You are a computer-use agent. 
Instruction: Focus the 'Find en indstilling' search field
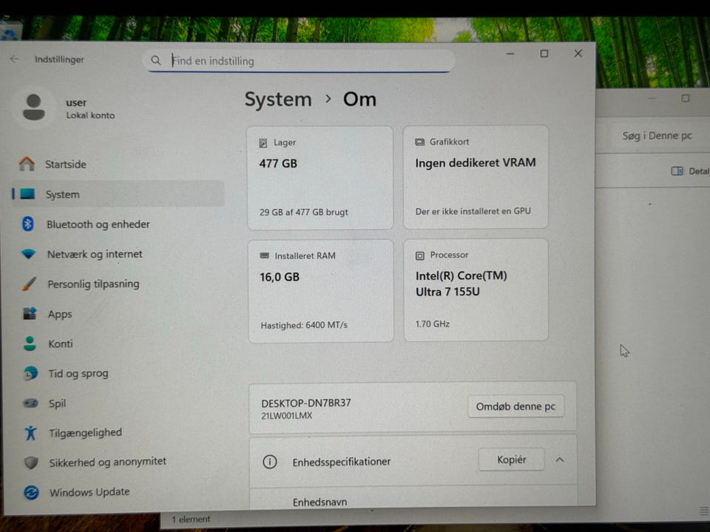300,61
